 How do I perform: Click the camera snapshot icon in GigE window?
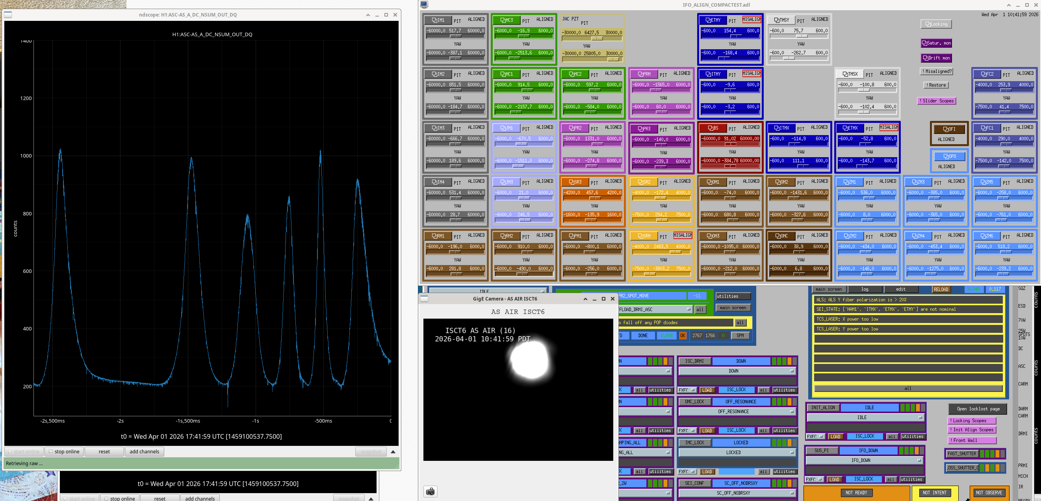click(431, 491)
